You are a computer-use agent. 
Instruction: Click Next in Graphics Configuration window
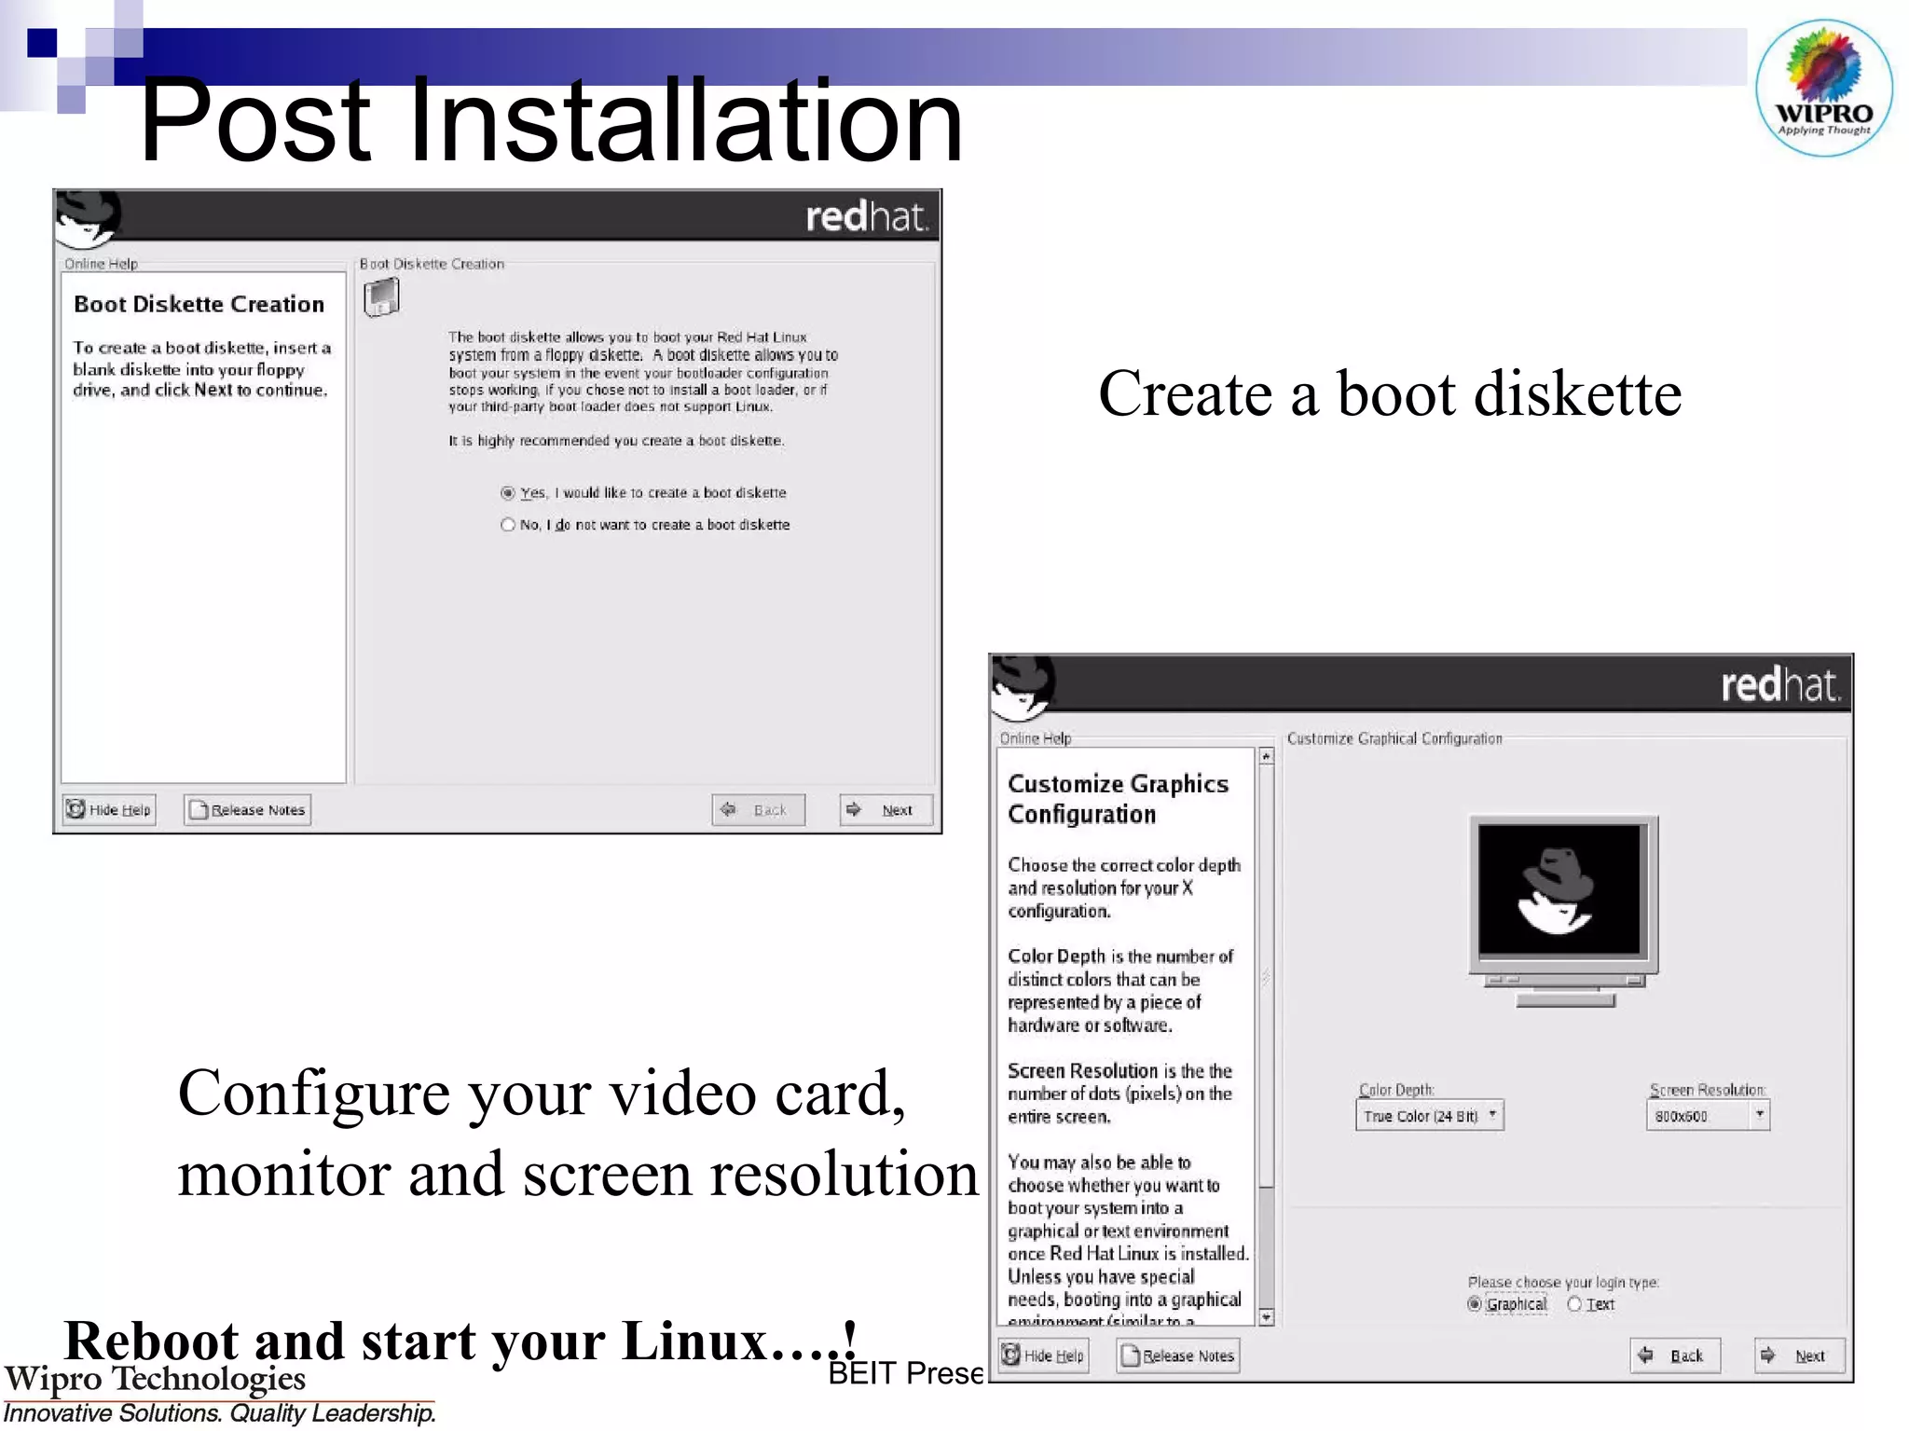pos(1800,1355)
